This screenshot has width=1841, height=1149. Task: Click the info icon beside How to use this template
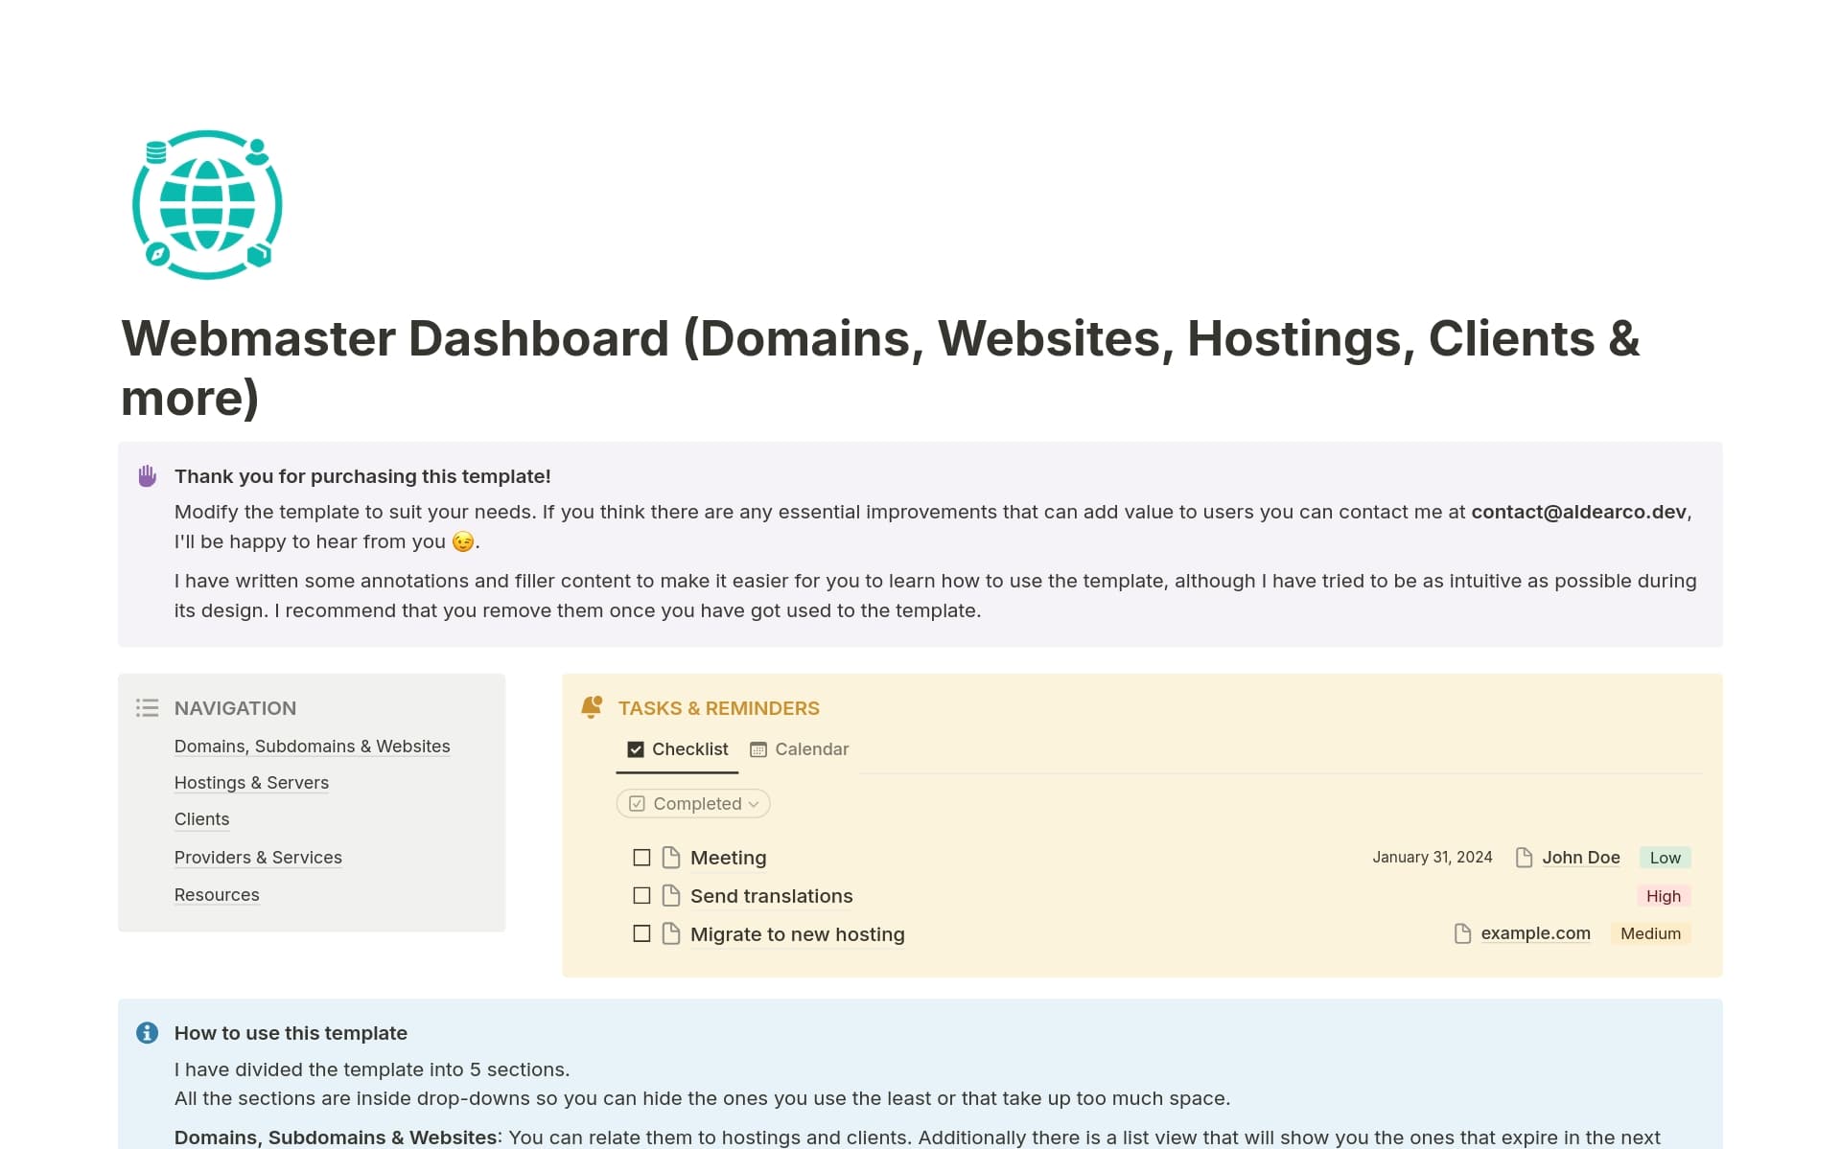click(x=146, y=1032)
